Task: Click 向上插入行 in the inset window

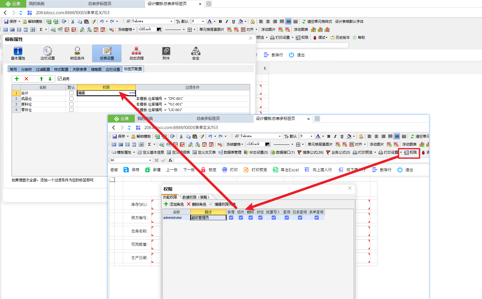Action: point(318,170)
